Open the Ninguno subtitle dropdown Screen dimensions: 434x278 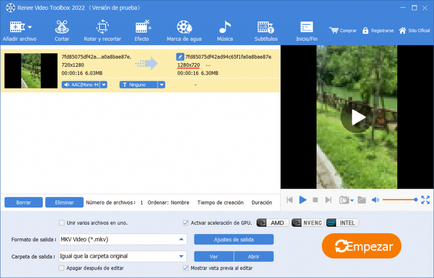tap(161, 85)
